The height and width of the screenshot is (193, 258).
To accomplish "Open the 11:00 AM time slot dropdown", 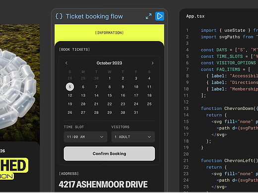I will (85, 137).
